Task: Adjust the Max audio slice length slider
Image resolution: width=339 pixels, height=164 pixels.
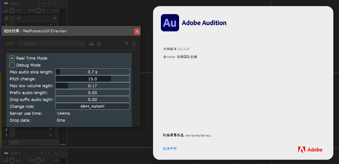Action: 93,72
